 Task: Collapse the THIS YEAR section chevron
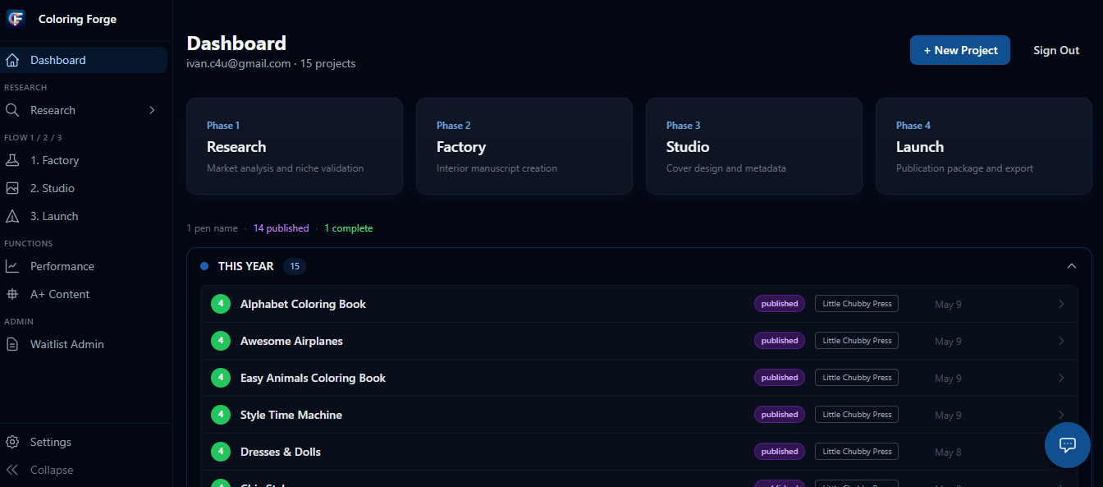click(x=1071, y=266)
